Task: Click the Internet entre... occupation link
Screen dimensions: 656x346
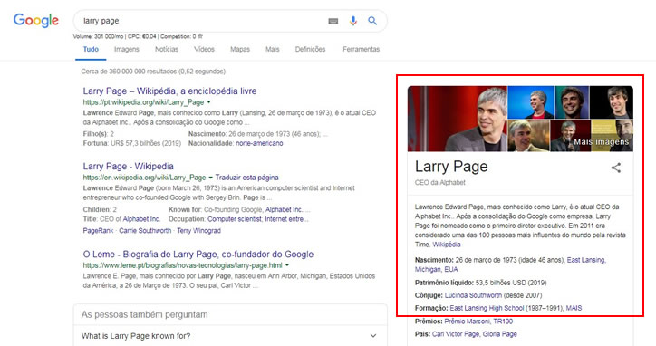Action: pyautogui.click(x=286, y=219)
